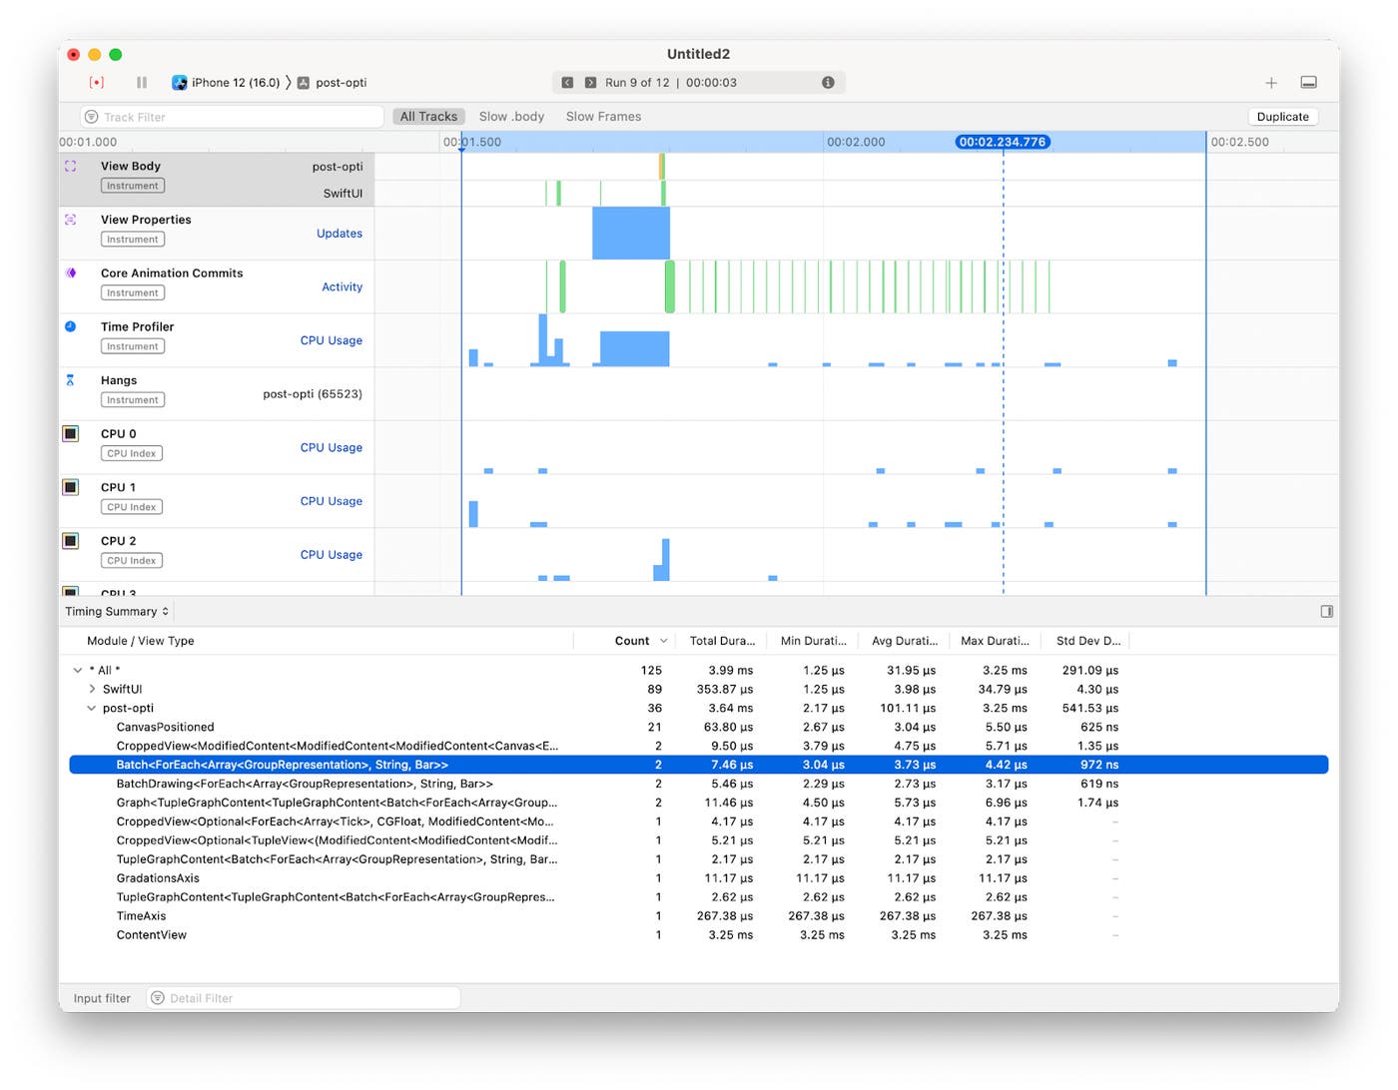Click the 00:02.234.776 timeline marker
The height and width of the screenshot is (1090, 1398).
[1002, 142]
